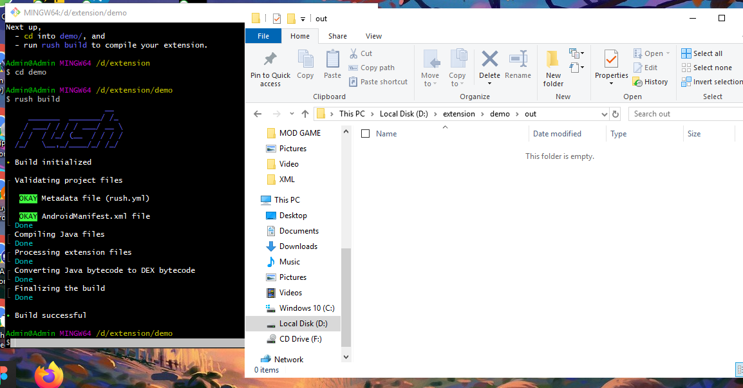This screenshot has height=388, width=743.
Task: Pin the out folder to Quick access
Action: pyautogui.click(x=270, y=69)
